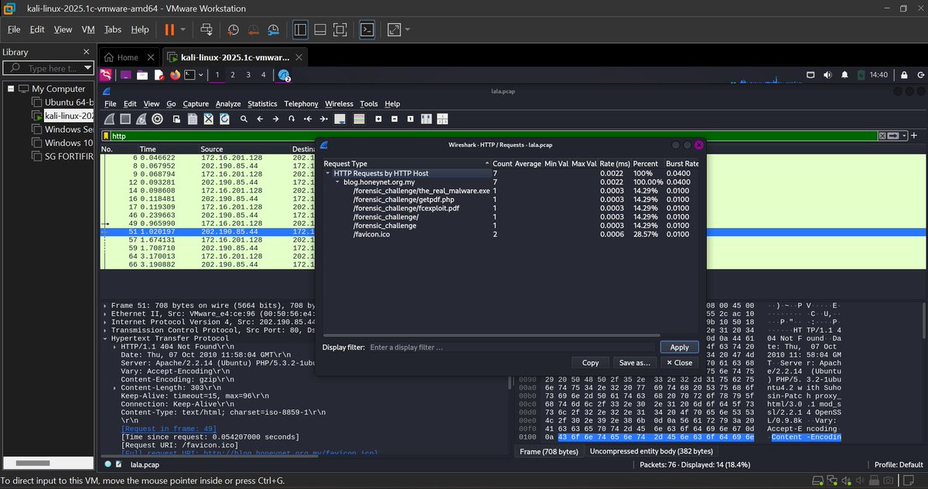Image resolution: width=928 pixels, height=489 pixels.
Task: Open VMware stretch guest dropdown arrow
Action: point(408,29)
